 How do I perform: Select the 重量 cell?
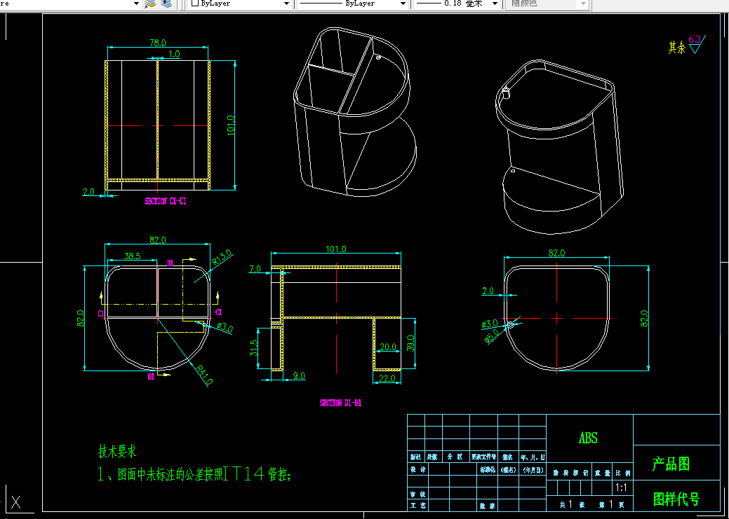pyautogui.click(x=601, y=473)
